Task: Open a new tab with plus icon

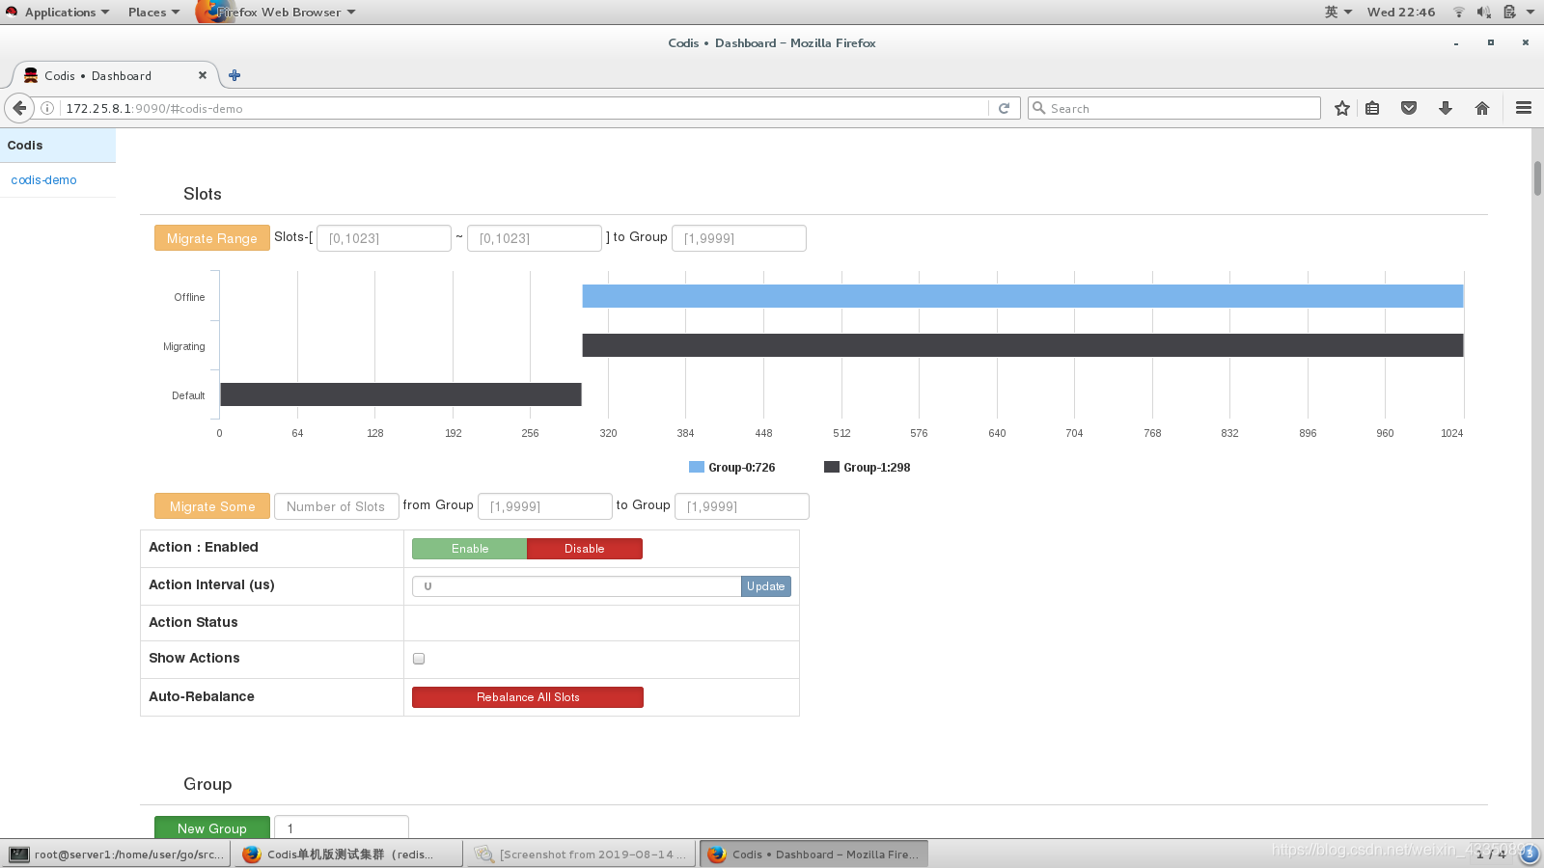Action: [x=234, y=75]
